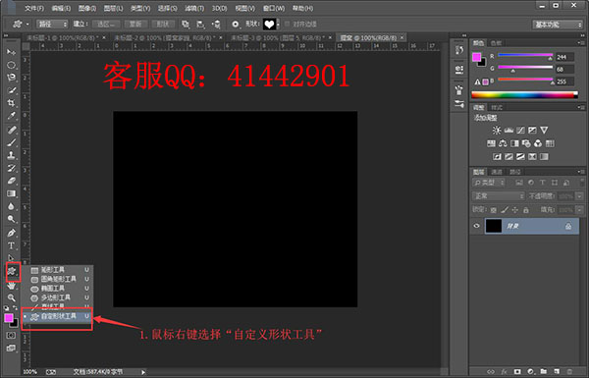This screenshot has height=378, width=589.
Task: Toggle lock all padlock icon
Action: click(x=526, y=210)
